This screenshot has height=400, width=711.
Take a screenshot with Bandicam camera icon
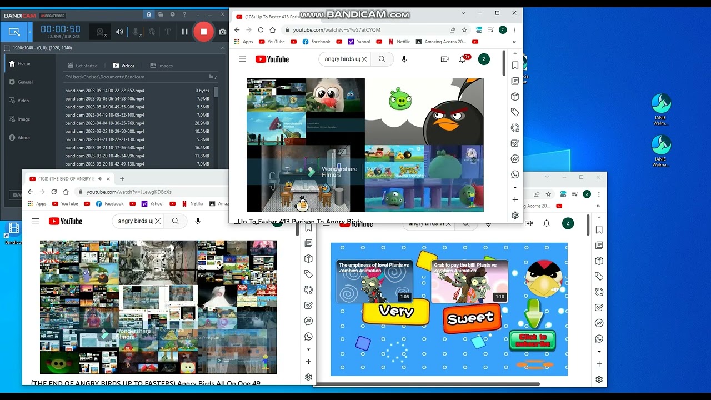(x=222, y=32)
